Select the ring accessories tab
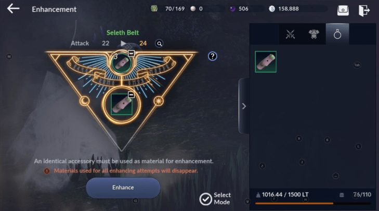The height and width of the screenshot is (211, 379). tap(337, 34)
